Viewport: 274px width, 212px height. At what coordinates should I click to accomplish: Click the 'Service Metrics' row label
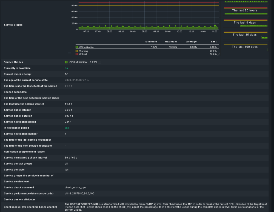coord(13,62)
